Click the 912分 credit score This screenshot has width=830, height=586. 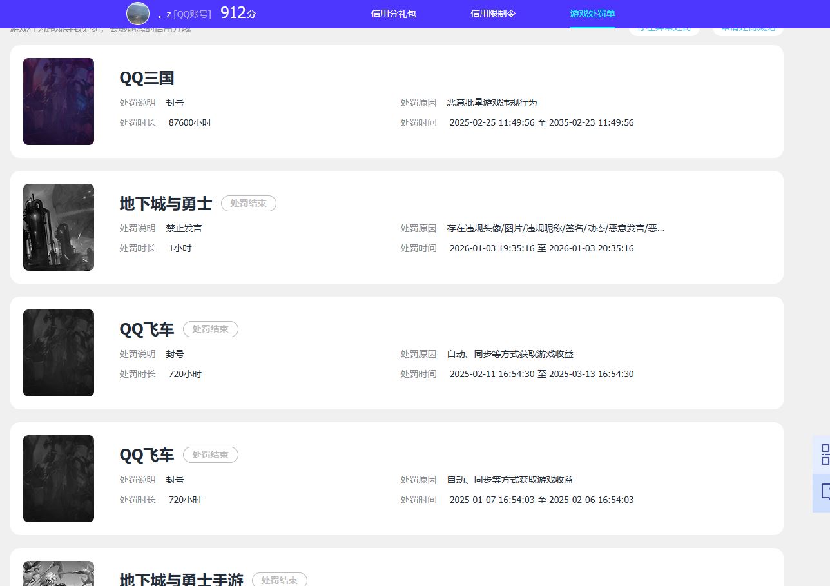(x=238, y=13)
